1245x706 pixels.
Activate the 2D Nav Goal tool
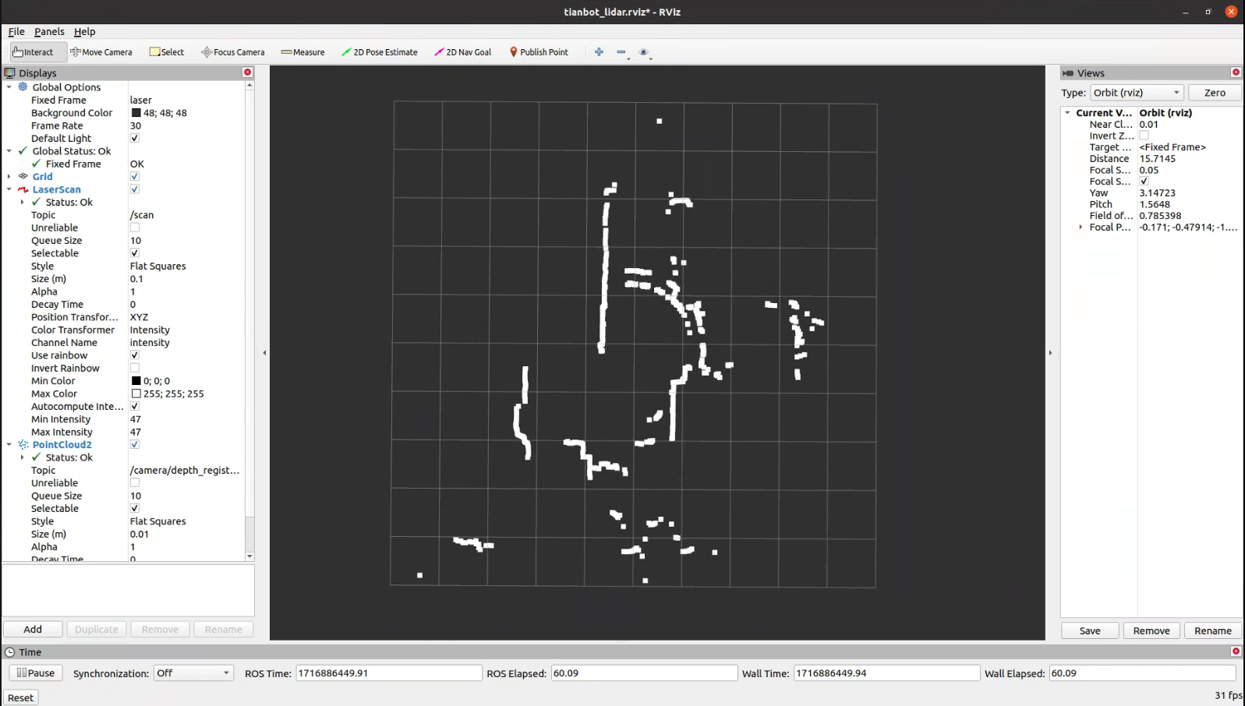[x=463, y=52]
